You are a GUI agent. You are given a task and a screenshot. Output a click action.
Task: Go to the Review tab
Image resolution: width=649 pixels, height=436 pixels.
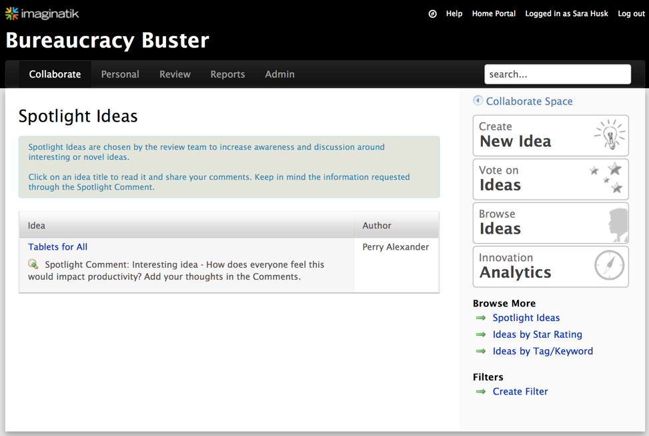(175, 74)
